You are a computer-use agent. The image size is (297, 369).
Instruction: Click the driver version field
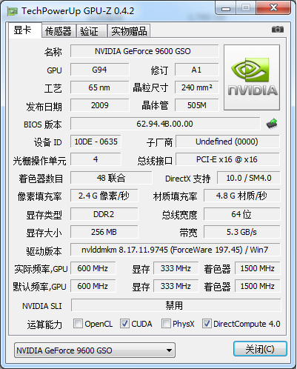[175, 250]
